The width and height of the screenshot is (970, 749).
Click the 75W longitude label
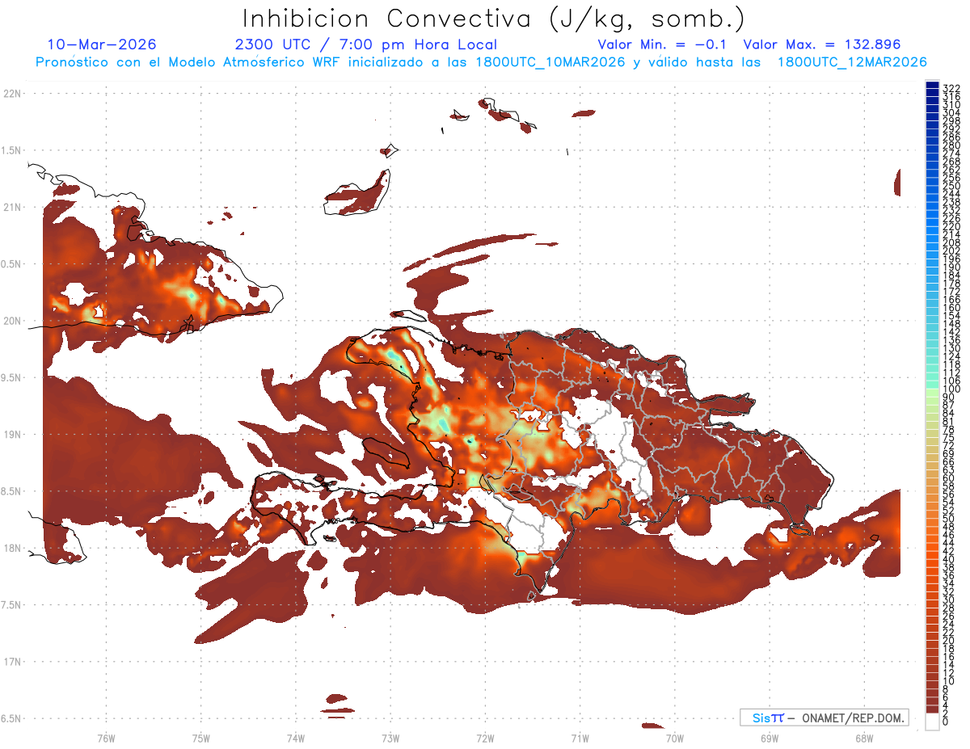pos(200,737)
